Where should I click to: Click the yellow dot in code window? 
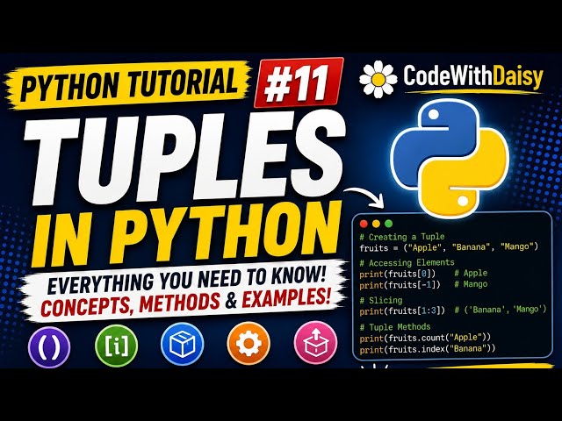(376, 224)
